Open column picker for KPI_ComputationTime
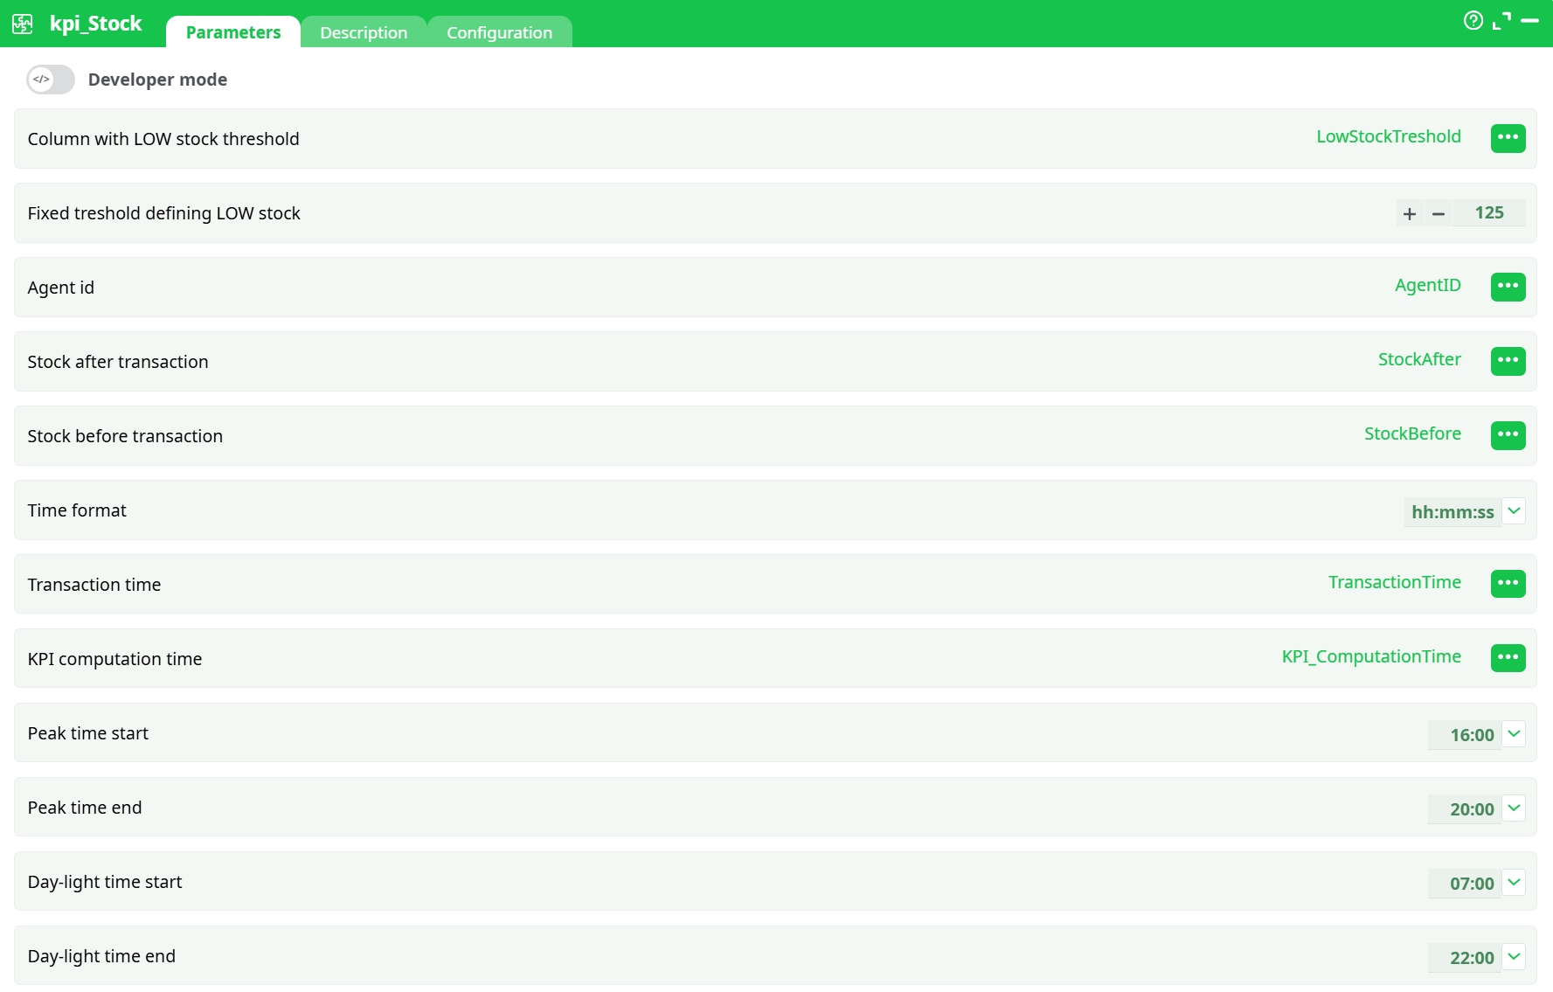This screenshot has height=992, width=1553. 1508,657
